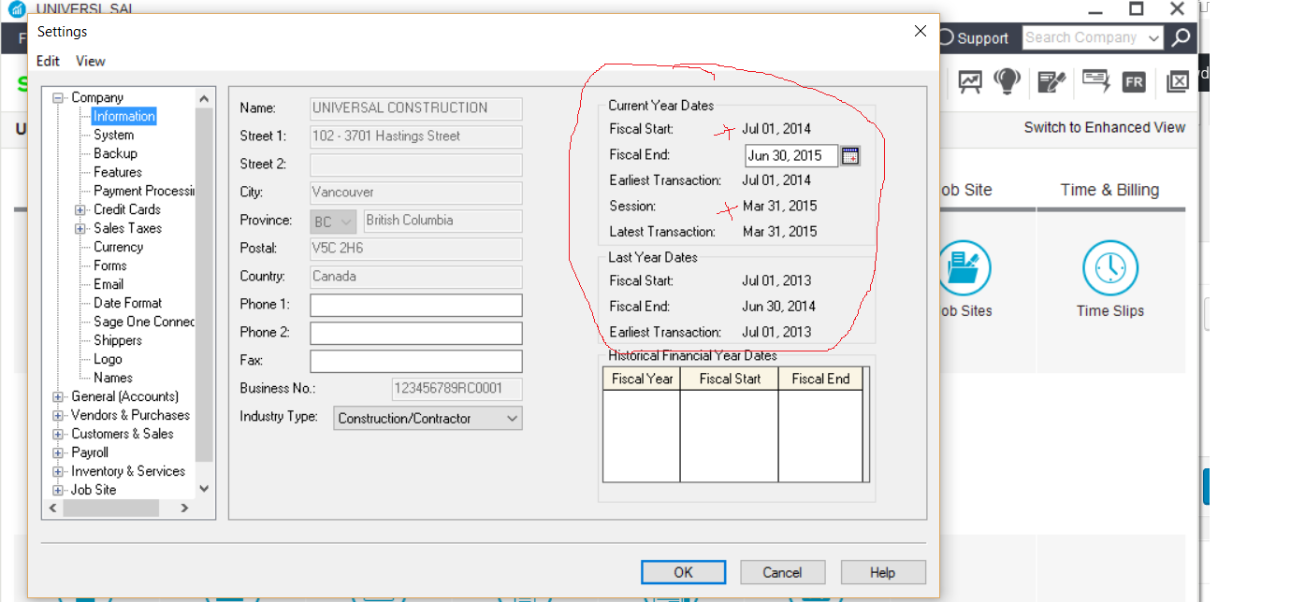
Task: Click the Cancel button
Action: (782, 572)
